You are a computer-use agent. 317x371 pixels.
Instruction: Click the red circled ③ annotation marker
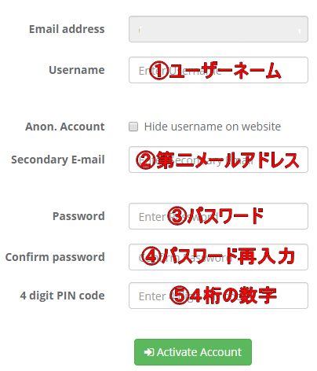177,216
